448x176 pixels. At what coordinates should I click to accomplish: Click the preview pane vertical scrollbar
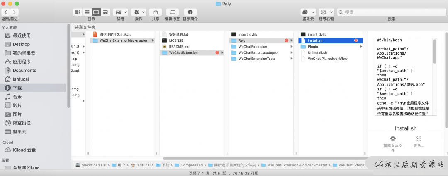[435, 51]
